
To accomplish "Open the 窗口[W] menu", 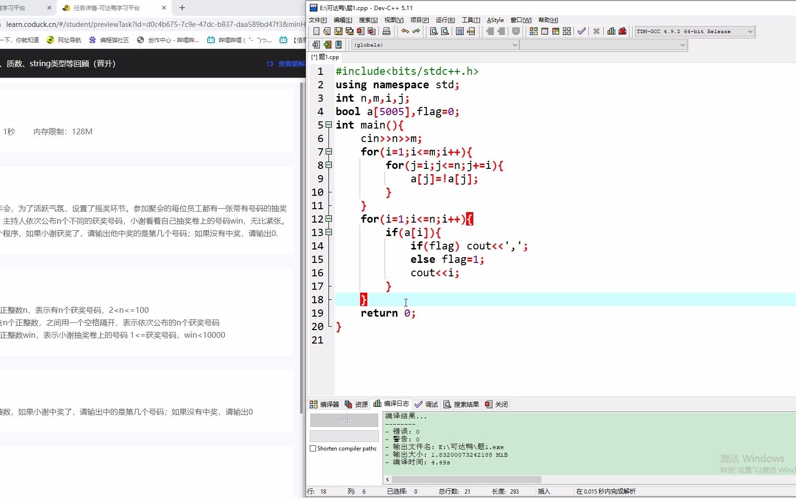I will pyautogui.click(x=521, y=20).
